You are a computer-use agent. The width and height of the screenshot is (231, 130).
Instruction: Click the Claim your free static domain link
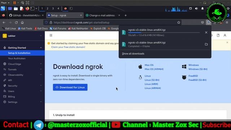(68, 47)
